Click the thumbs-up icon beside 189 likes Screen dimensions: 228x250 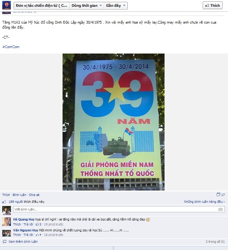click(x=4, y=202)
